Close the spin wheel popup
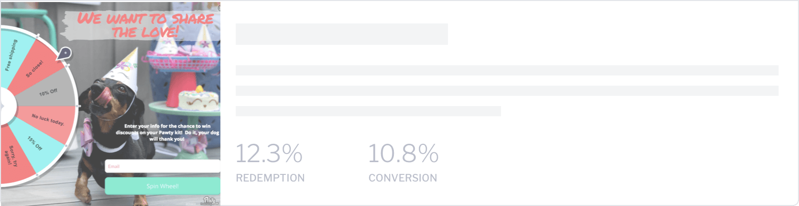This screenshot has width=799, height=206. click(x=219, y=8)
